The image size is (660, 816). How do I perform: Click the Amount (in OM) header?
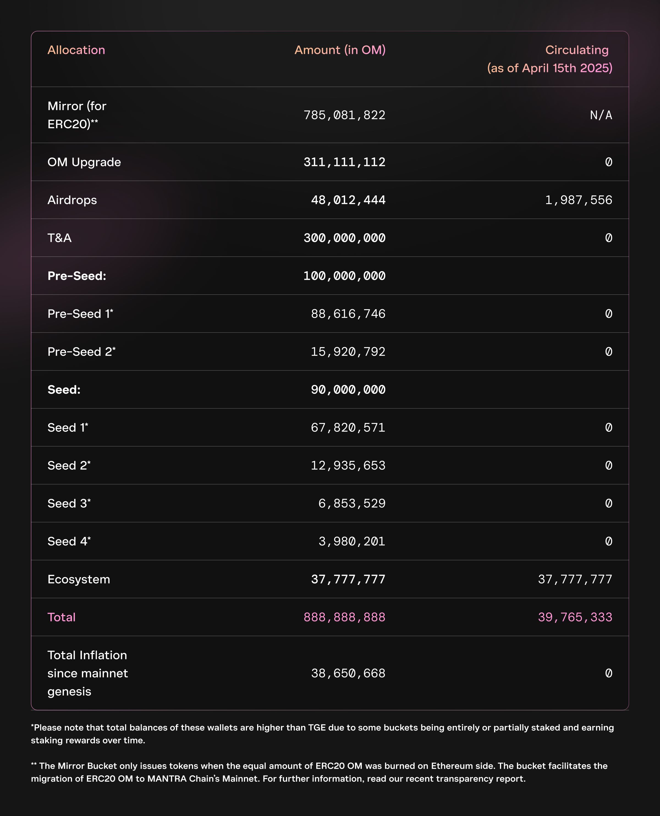(x=340, y=50)
